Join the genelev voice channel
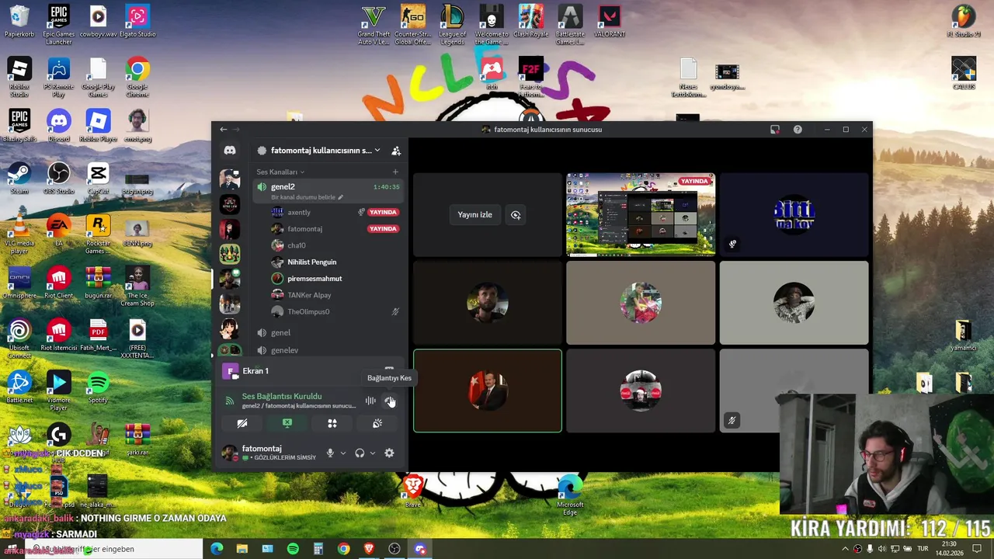 (x=328, y=350)
